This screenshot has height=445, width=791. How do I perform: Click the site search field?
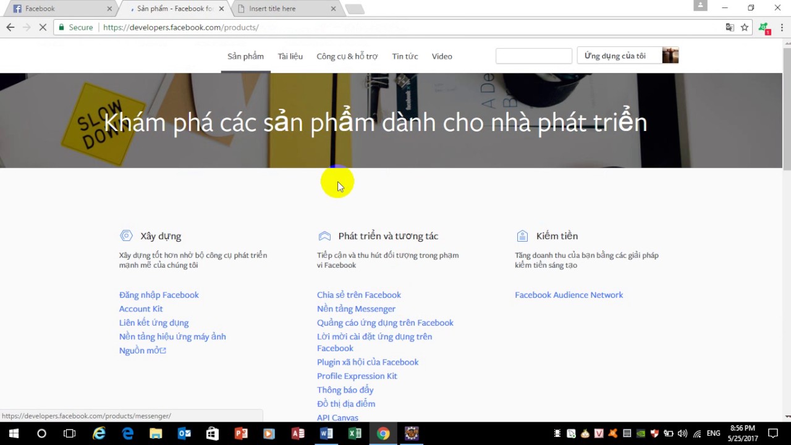point(534,56)
